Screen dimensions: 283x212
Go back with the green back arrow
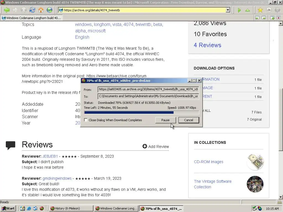coord(7,10)
